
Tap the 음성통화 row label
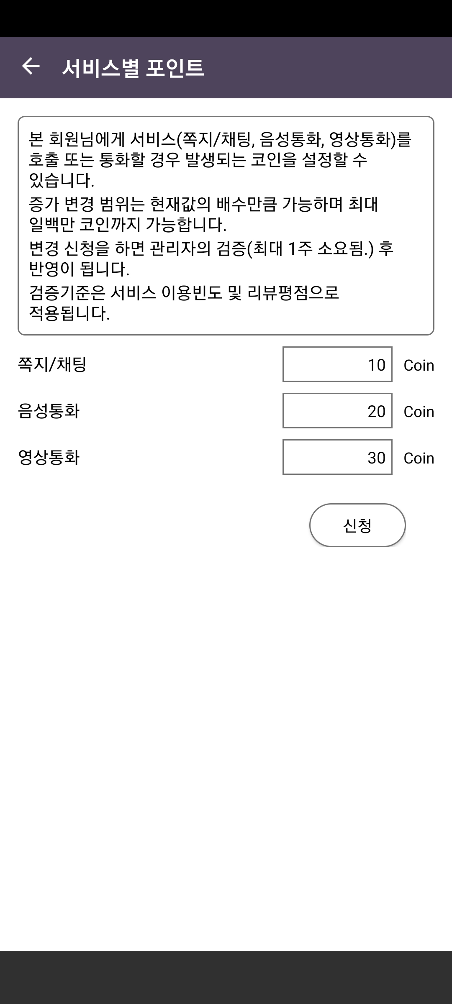[49, 411]
